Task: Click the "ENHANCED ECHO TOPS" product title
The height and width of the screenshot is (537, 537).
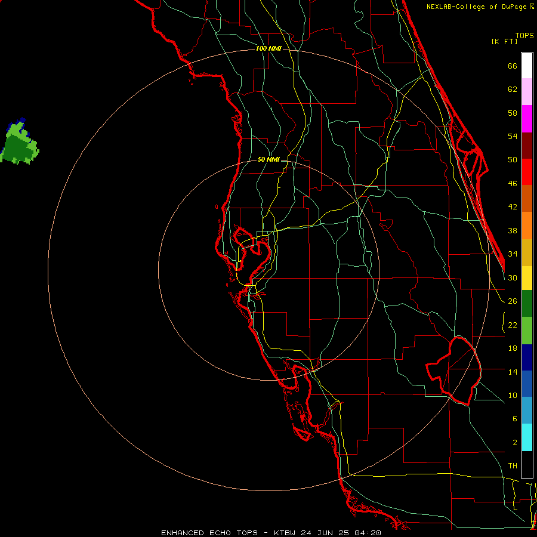Action: pyautogui.click(x=209, y=533)
